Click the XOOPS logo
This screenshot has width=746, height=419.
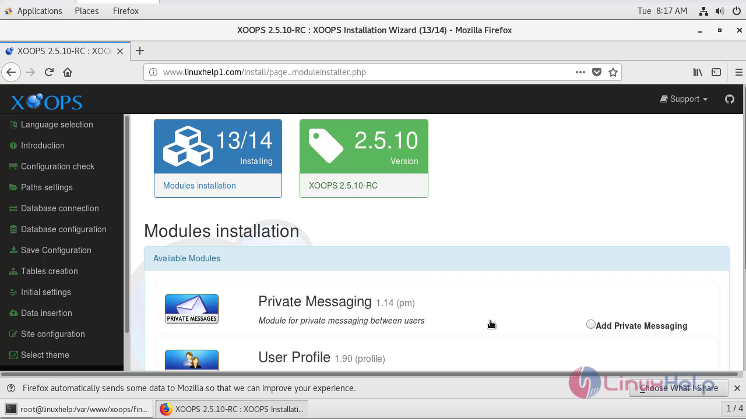[x=47, y=102]
